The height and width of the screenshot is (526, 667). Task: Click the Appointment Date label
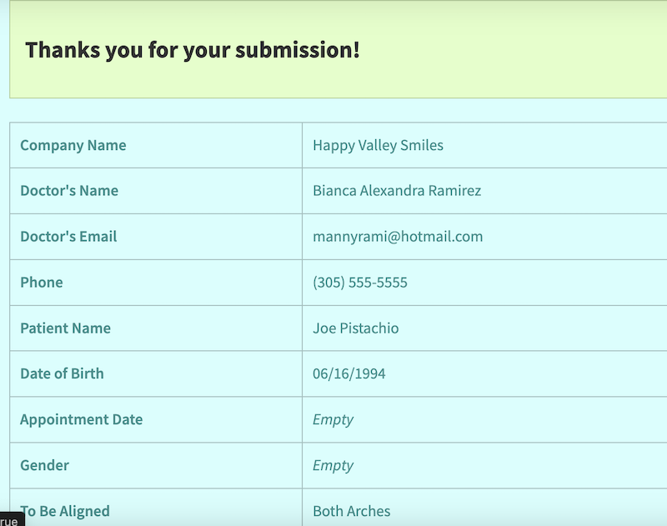pos(81,419)
